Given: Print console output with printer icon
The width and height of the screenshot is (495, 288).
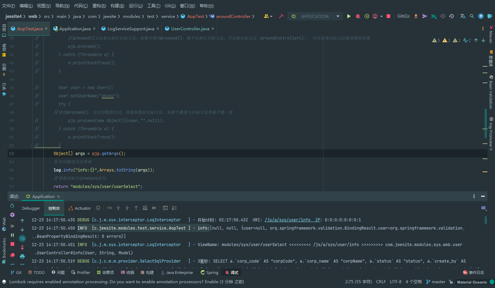Looking at the screenshot, I should (22, 256).
